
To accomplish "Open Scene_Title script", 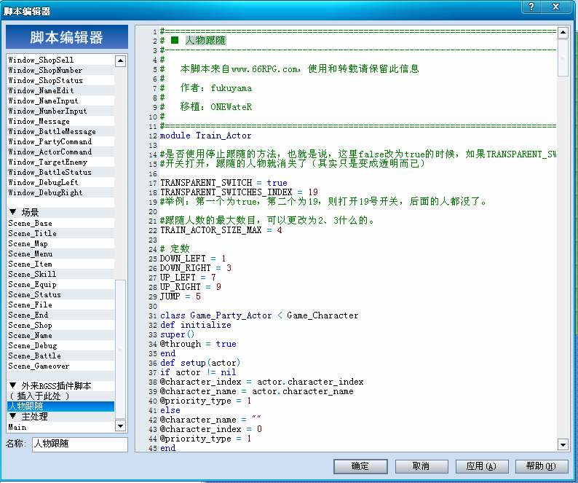I will tap(61, 234).
